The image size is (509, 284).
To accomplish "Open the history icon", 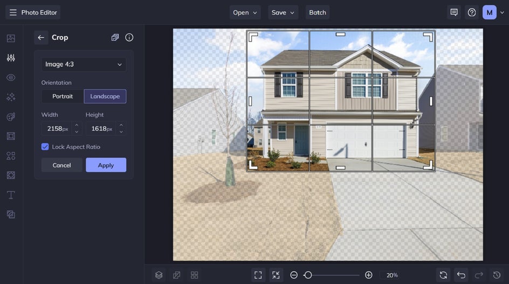I will pyautogui.click(x=497, y=275).
